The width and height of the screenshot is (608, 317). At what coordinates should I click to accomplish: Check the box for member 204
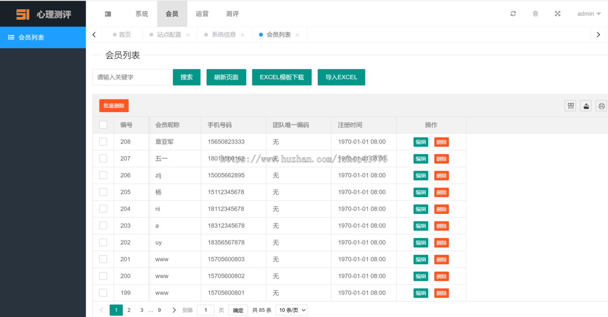pyautogui.click(x=103, y=208)
